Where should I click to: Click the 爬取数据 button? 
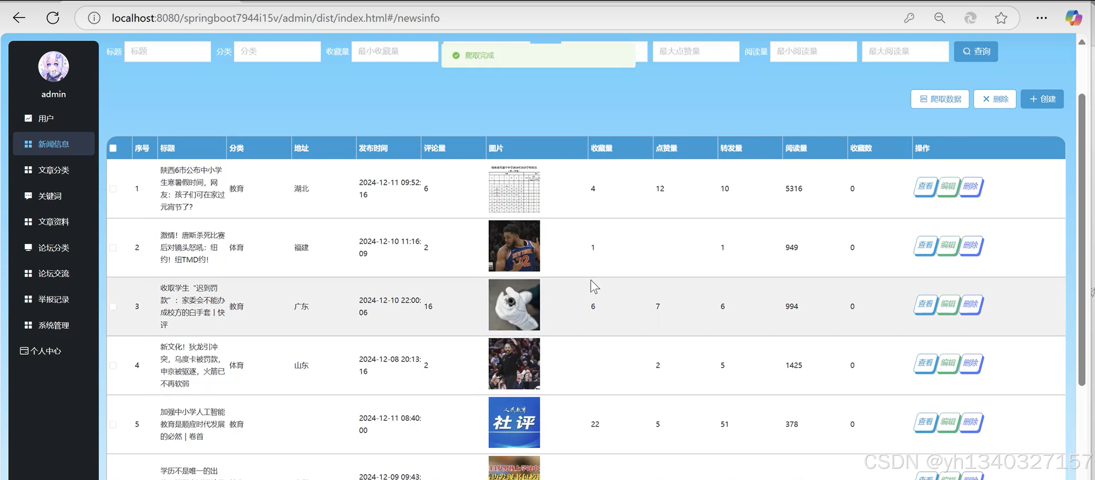pyautogui.click(x=940, y=99)
